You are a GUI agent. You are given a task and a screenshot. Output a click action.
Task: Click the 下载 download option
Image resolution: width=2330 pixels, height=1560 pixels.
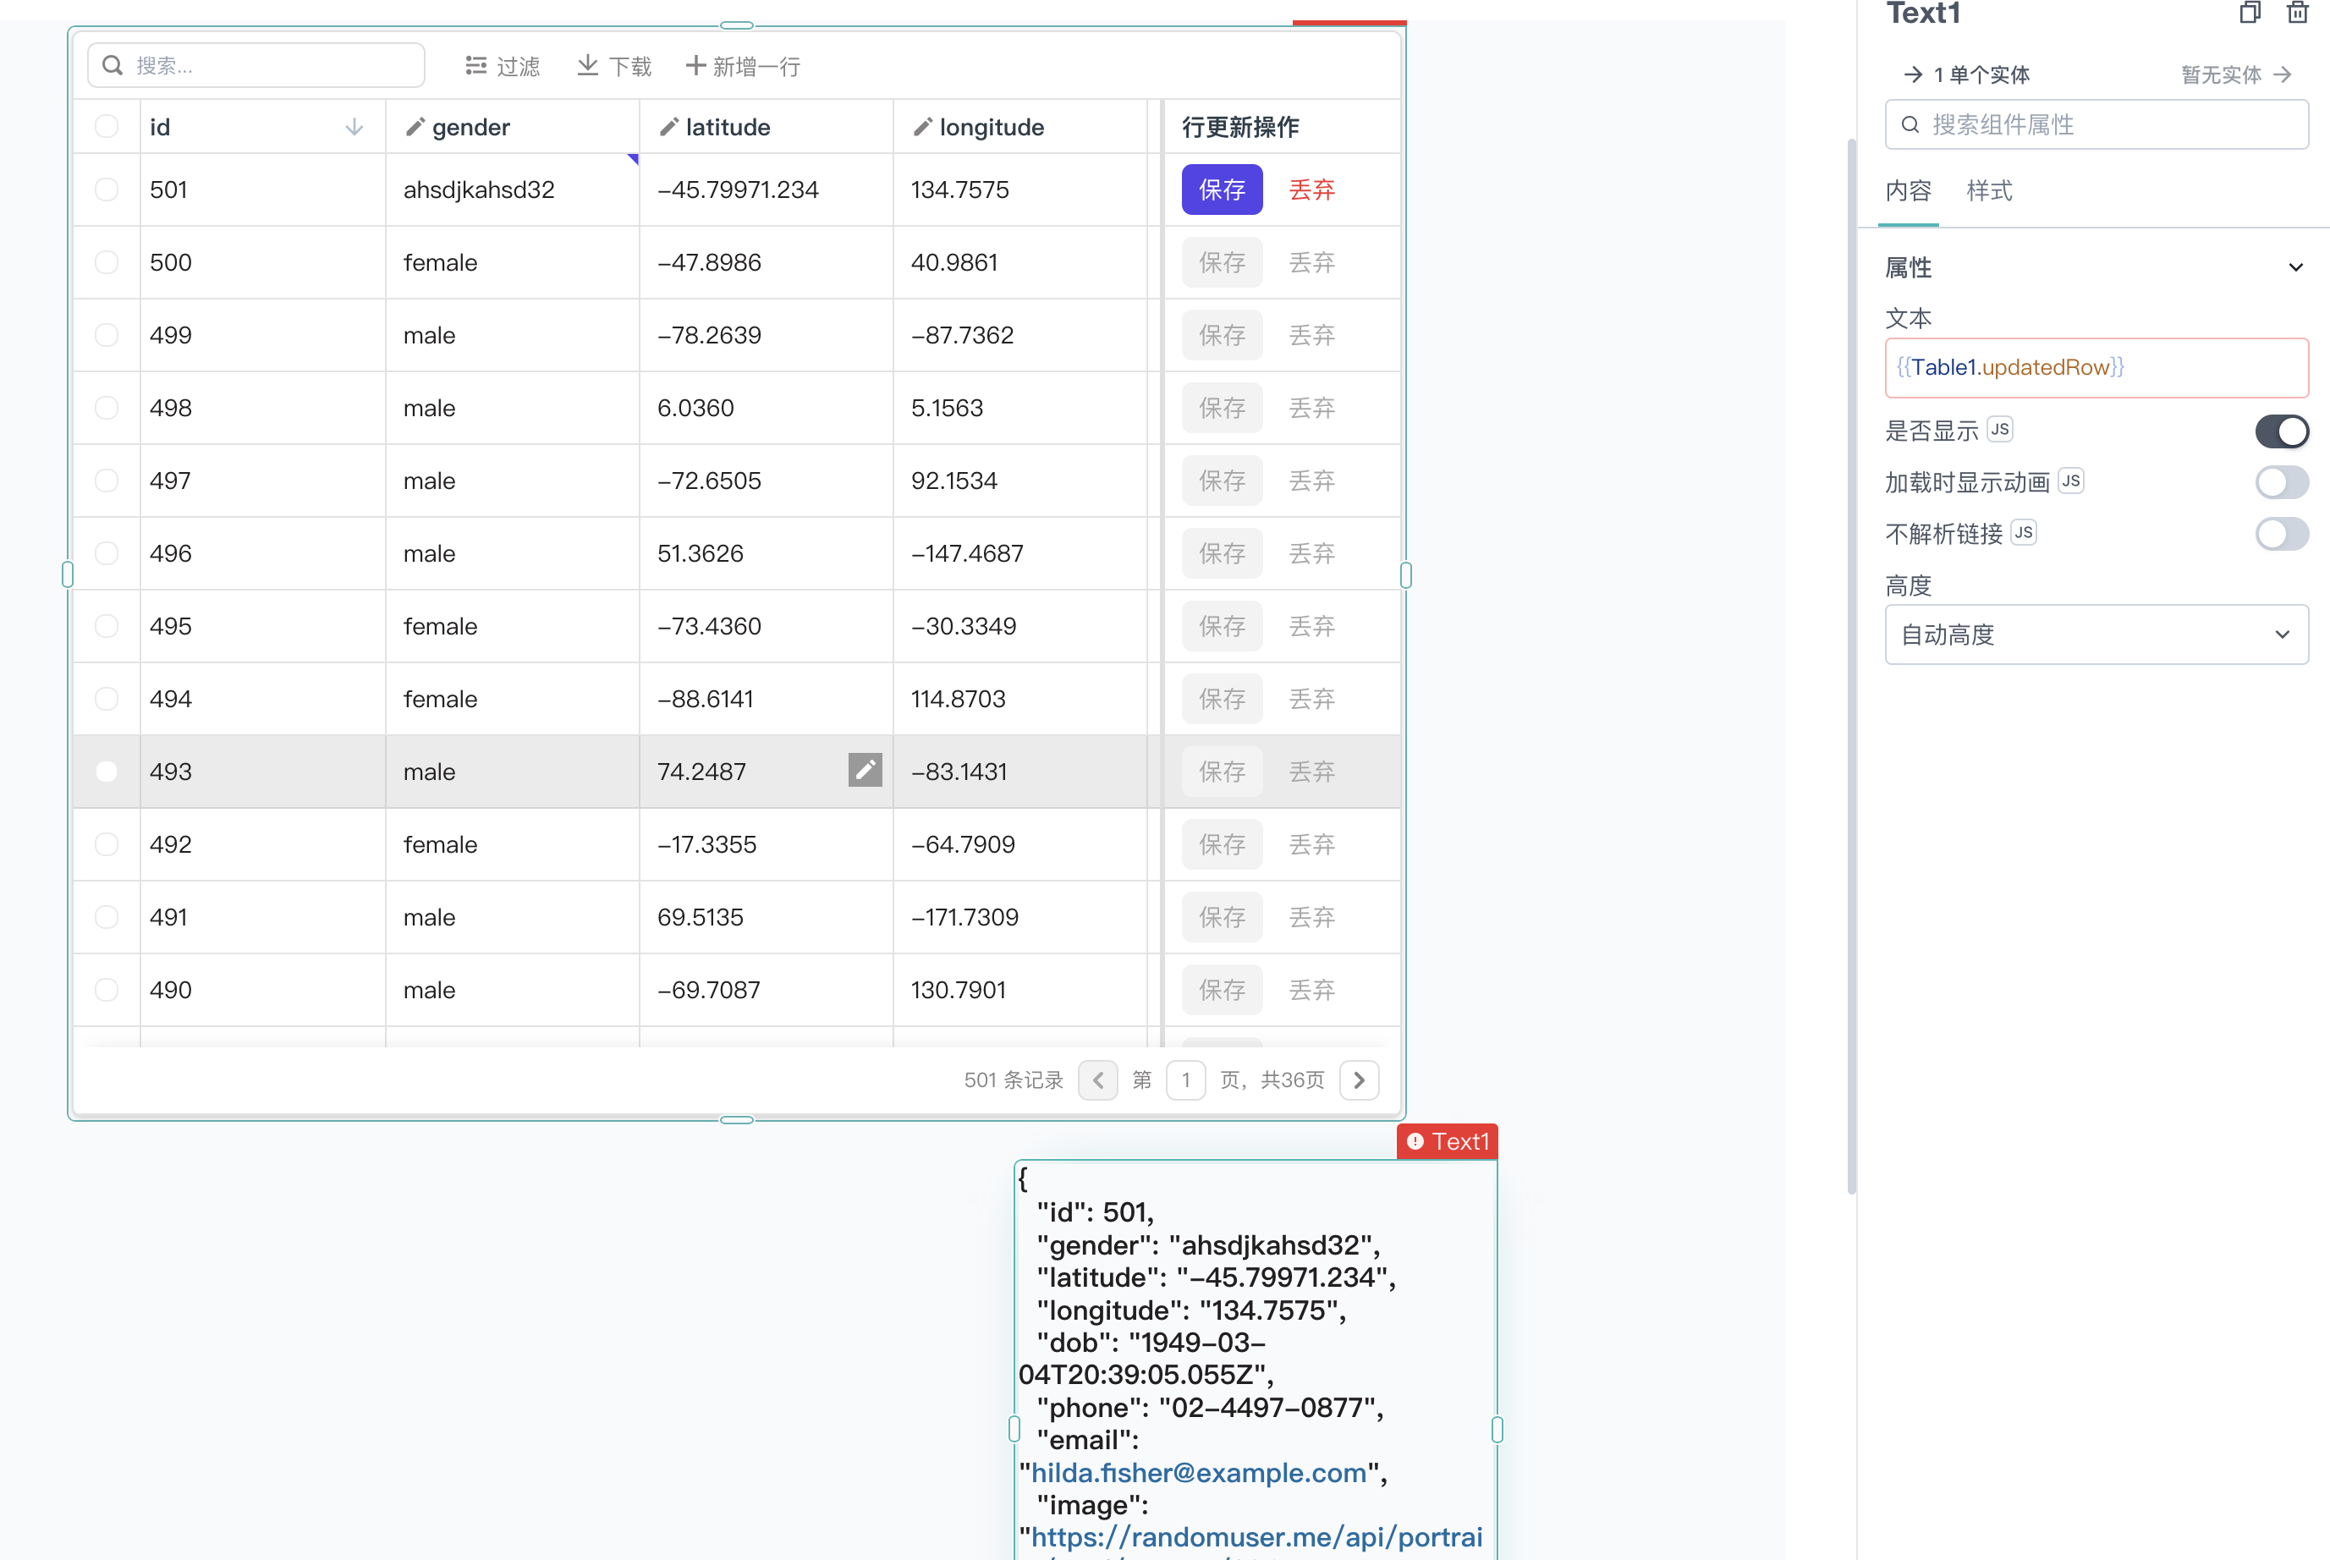pyautogui.click(x=614, y=67)
